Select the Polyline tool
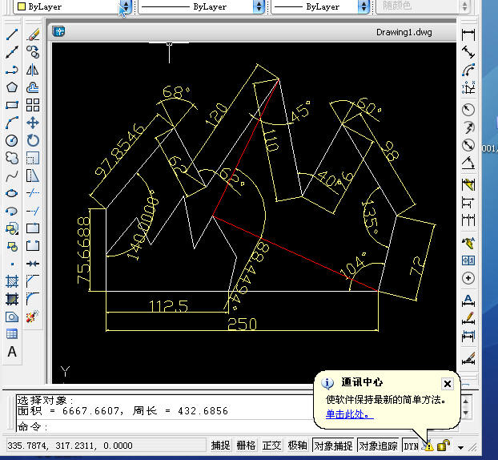498x460 pixels. pos(12,70)
